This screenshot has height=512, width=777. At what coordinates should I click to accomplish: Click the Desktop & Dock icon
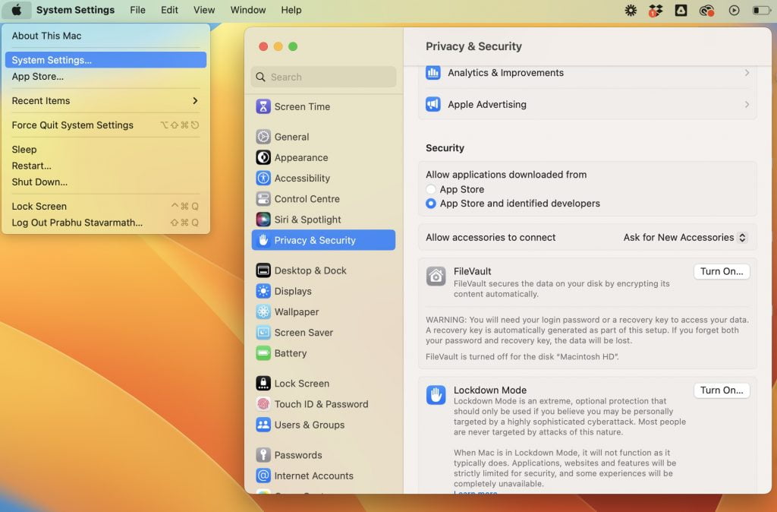click(263, 270)
